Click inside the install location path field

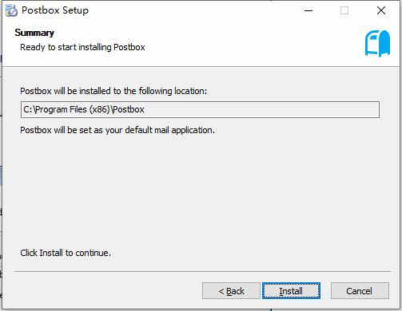click(200, 109)
